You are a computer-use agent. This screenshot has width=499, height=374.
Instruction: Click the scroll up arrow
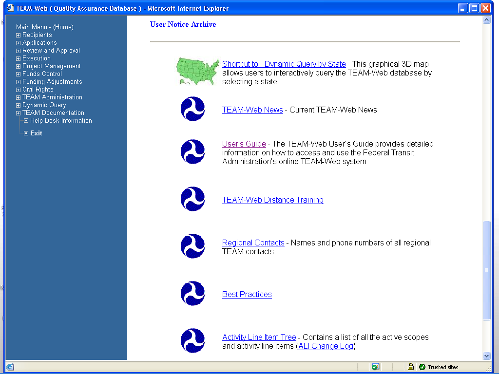pyautogui.click(x=486, y=19)
